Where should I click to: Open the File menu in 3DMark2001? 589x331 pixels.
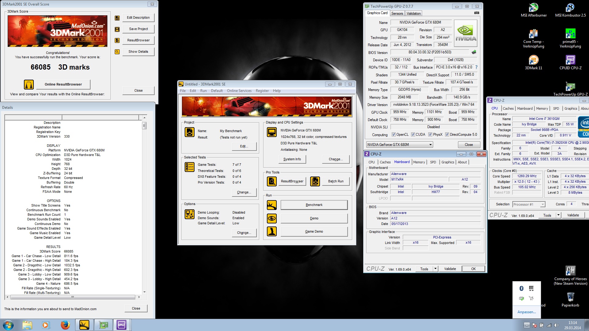point(183,91)
